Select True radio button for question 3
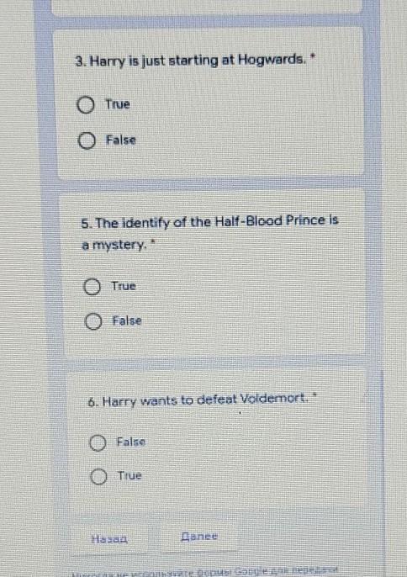This screenshot has width=407, height=577. click(x=86, y=105)
